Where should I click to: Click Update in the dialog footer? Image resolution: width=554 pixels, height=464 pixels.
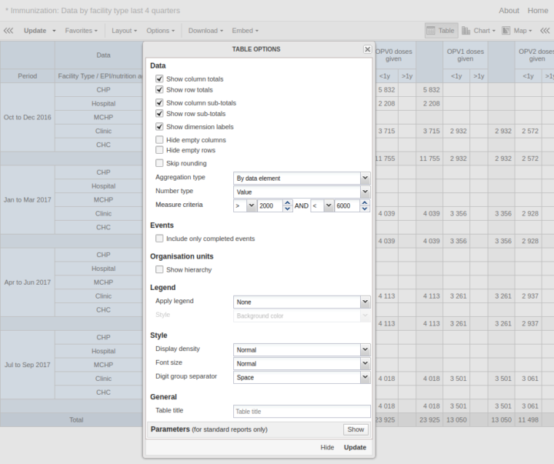click(355, 447)
